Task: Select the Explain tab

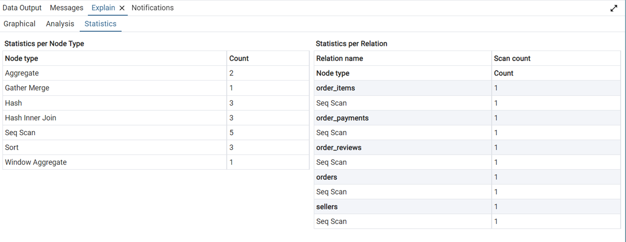Action: pos(103,8)
